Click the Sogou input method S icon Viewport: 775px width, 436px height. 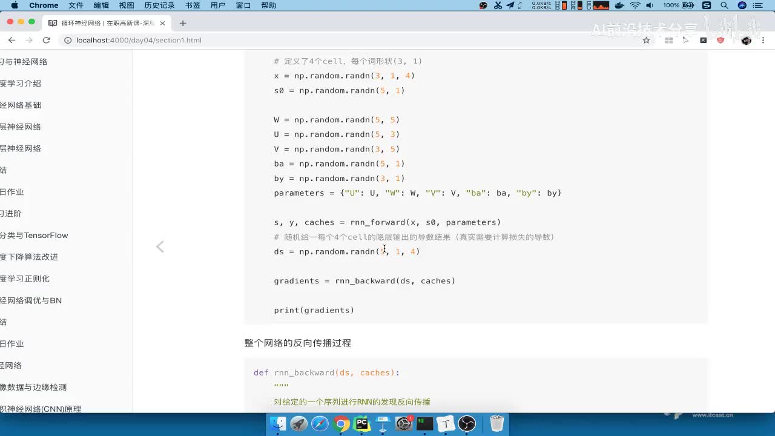coord(706,5)
